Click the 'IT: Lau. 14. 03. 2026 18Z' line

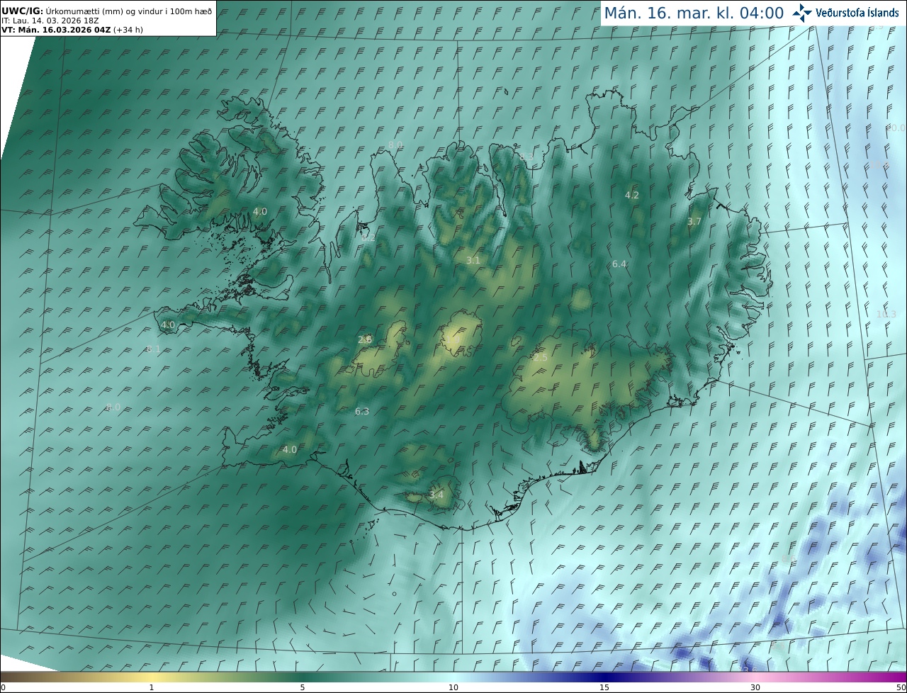click(50, 21)
